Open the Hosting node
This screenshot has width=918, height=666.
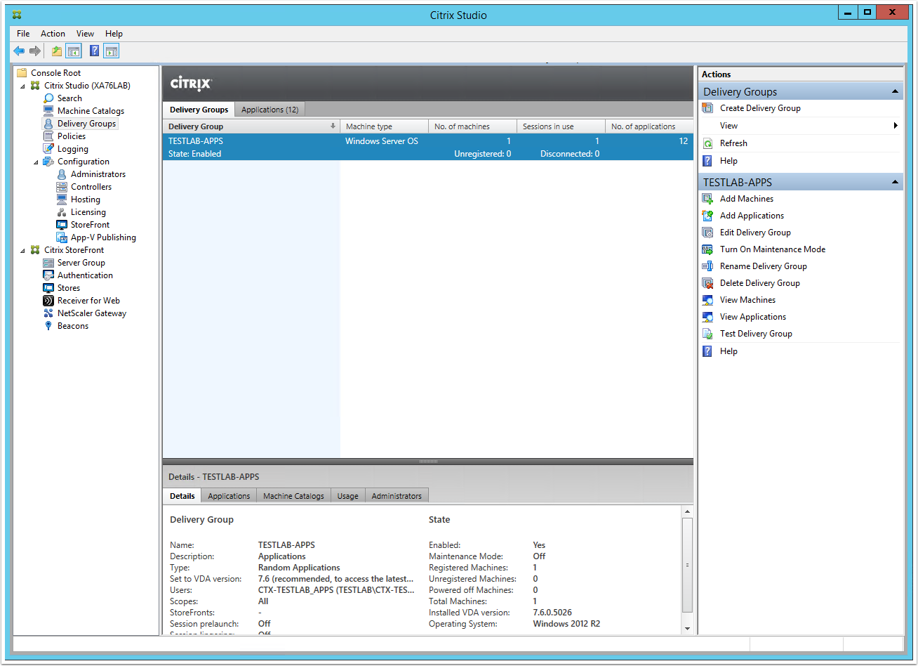pos(86,200)
